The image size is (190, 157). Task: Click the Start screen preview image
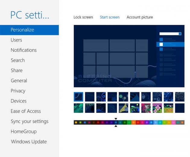click(x=129, y=56)
